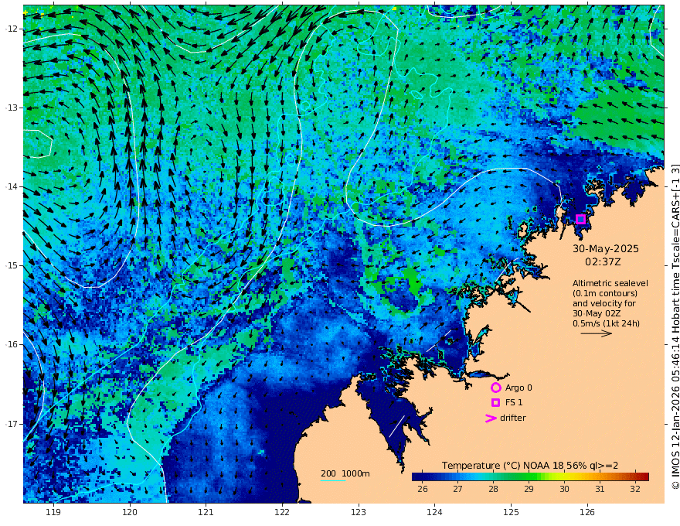Click the colorbar tick label "29"

pyautogui.click(x=529, y=489)
